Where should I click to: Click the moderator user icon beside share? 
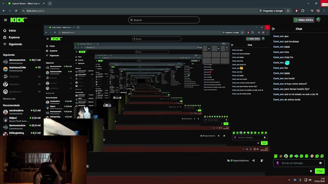[x=262, y=160]
